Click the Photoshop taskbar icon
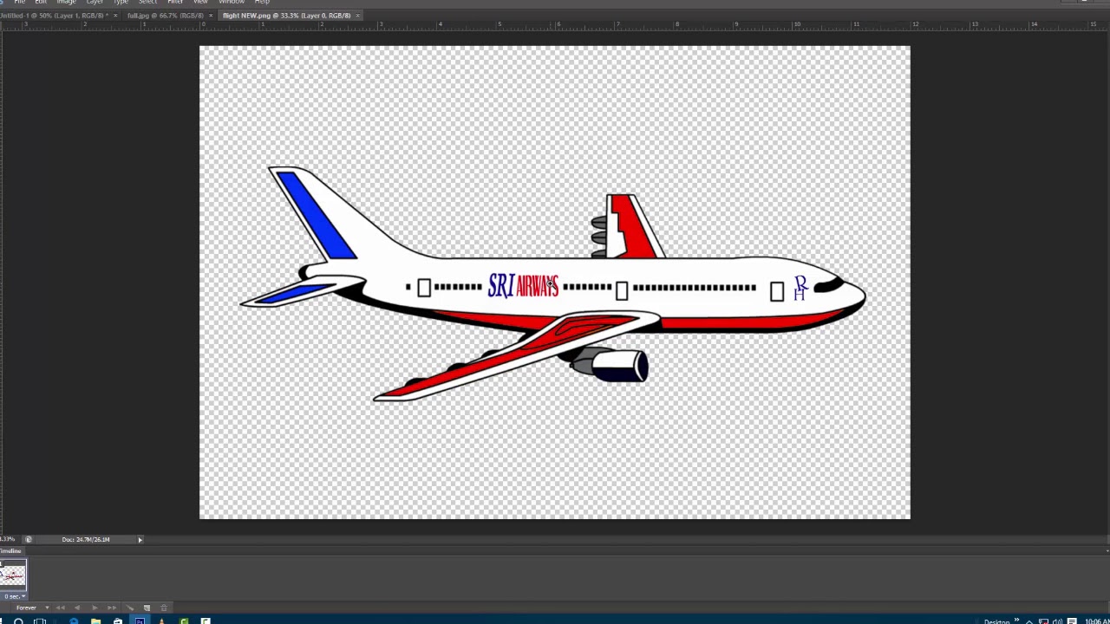This screenshot has width=1110, height=624. coord(140,621)
